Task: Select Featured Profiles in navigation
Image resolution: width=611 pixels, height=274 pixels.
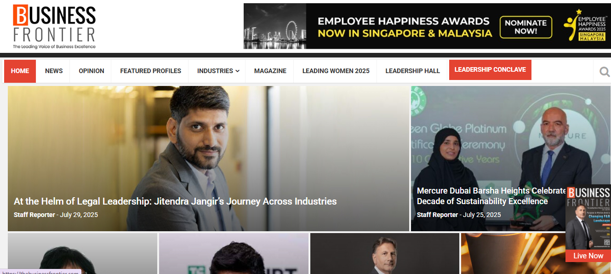Action: coord(151,71)
